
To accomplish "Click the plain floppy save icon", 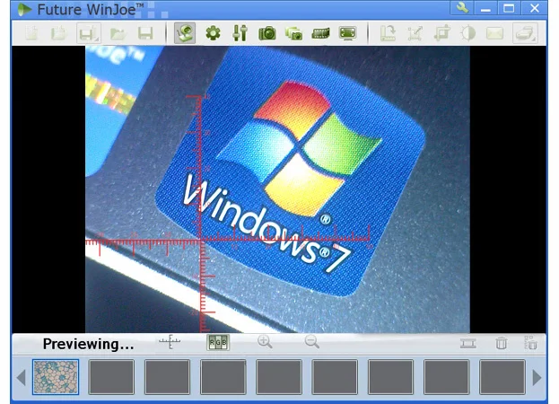I will pyautogui.click(x=145, y=33).
